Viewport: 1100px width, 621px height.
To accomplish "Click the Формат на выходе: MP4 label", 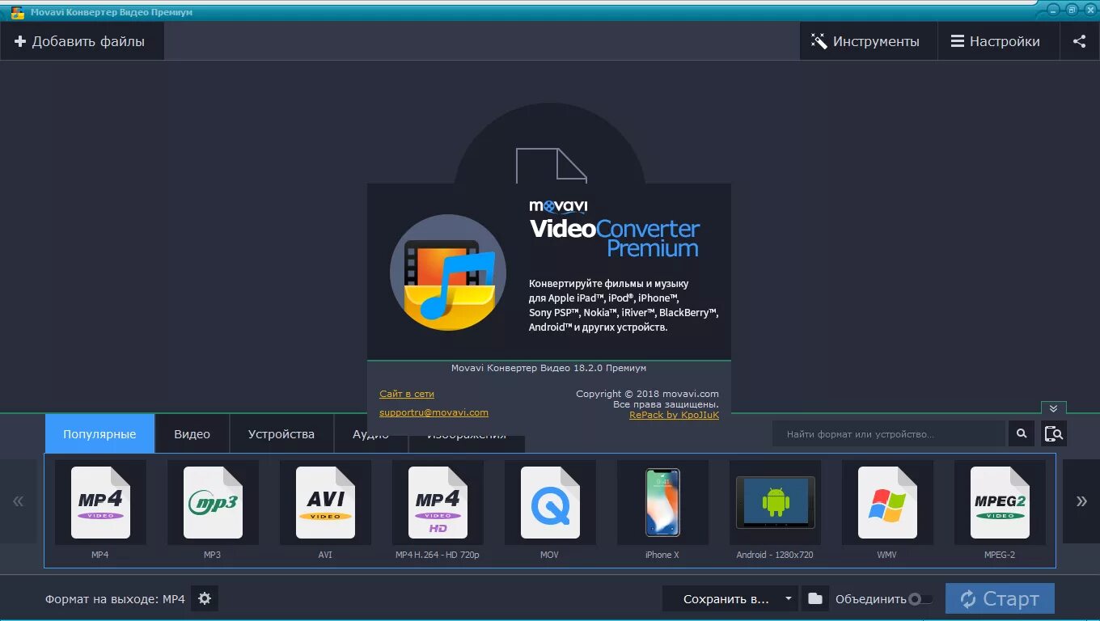I will tap(115, 599).
